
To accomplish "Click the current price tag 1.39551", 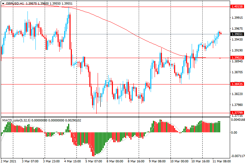I will [x=237, y=34].
